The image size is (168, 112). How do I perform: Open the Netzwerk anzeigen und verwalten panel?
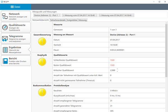tap(16, 16)
